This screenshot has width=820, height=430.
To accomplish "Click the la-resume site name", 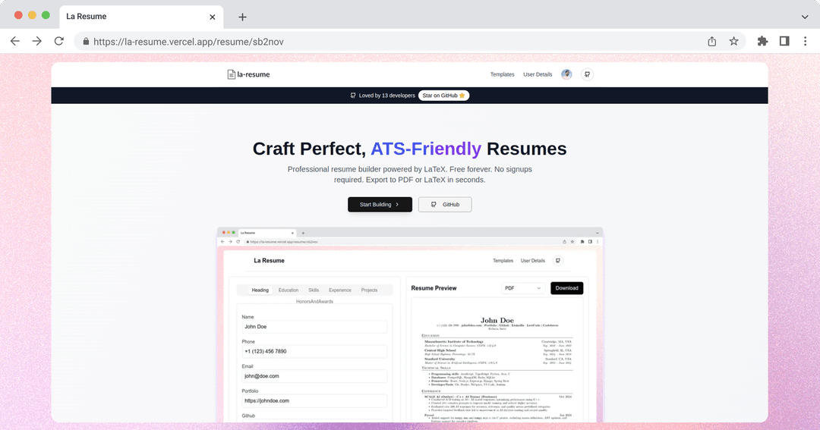I will click(x=254, y=74).
